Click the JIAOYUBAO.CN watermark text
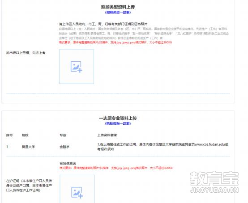Viewport: 248px width, 203px height. pos(214,190)
